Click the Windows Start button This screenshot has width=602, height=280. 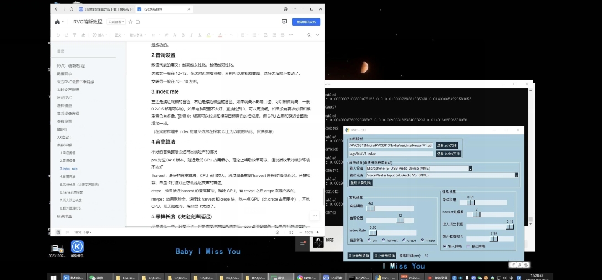point(54,277)
